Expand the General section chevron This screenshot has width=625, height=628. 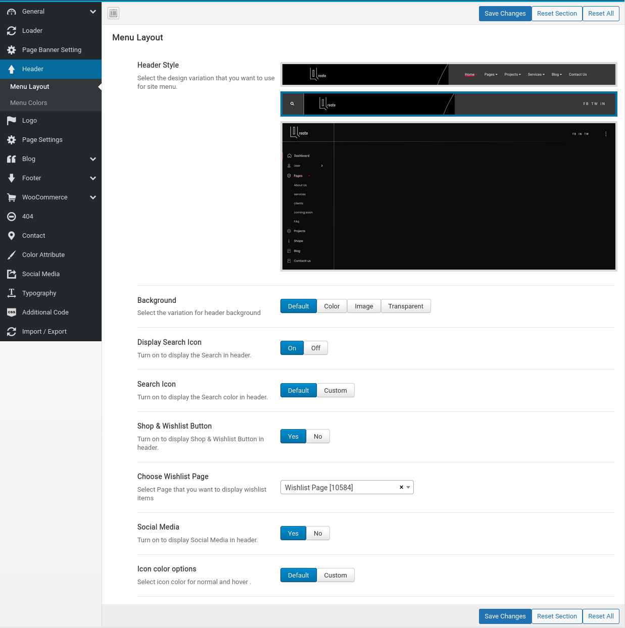pyautogui.click(x=93, y=12)
